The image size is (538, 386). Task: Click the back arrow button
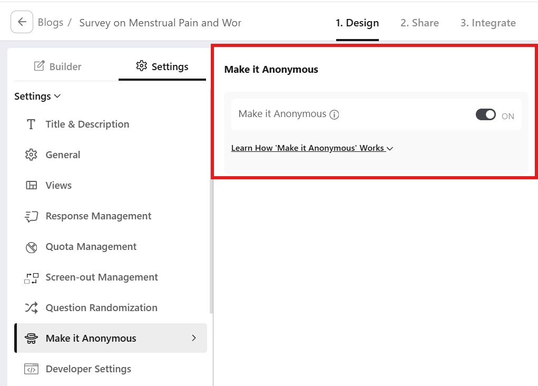(x=22, y=22)
